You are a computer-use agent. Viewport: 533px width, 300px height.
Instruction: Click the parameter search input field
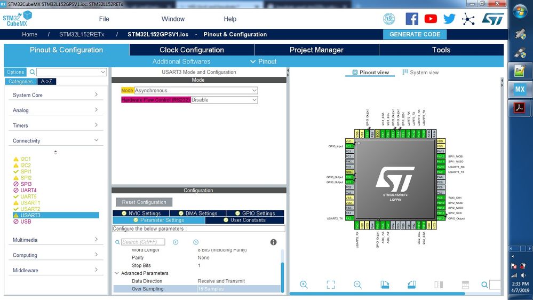tap(143, 242)
